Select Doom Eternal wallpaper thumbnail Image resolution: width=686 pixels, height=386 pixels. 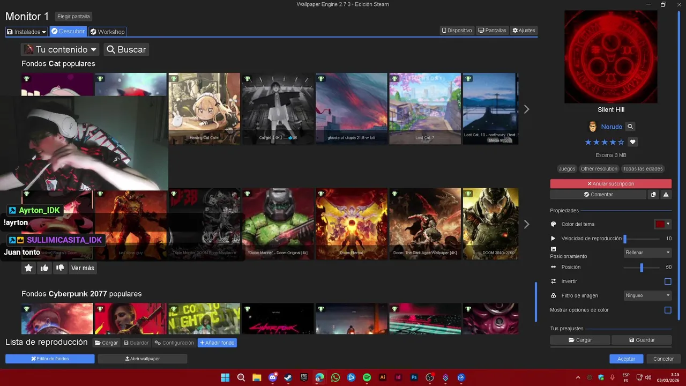click(351, 224)
